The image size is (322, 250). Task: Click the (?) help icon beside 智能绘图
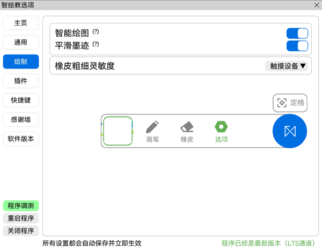[x=96, y=32]
